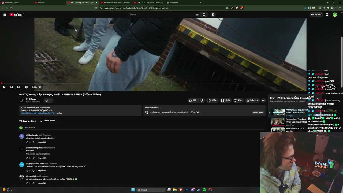The height and width of the screenshot is (193, 343).
Task: Open the on-screen keyboard icon in search
Action: coord(197,14)
